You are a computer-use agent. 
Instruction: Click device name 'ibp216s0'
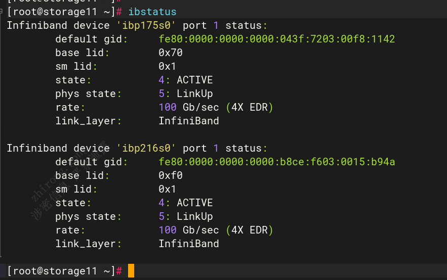146,148
